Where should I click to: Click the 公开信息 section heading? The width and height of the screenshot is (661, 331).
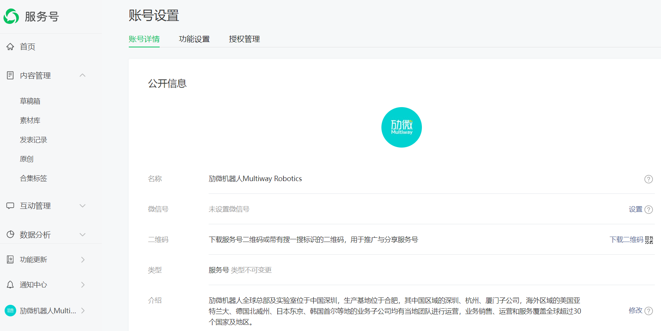(x=167, y=84)
